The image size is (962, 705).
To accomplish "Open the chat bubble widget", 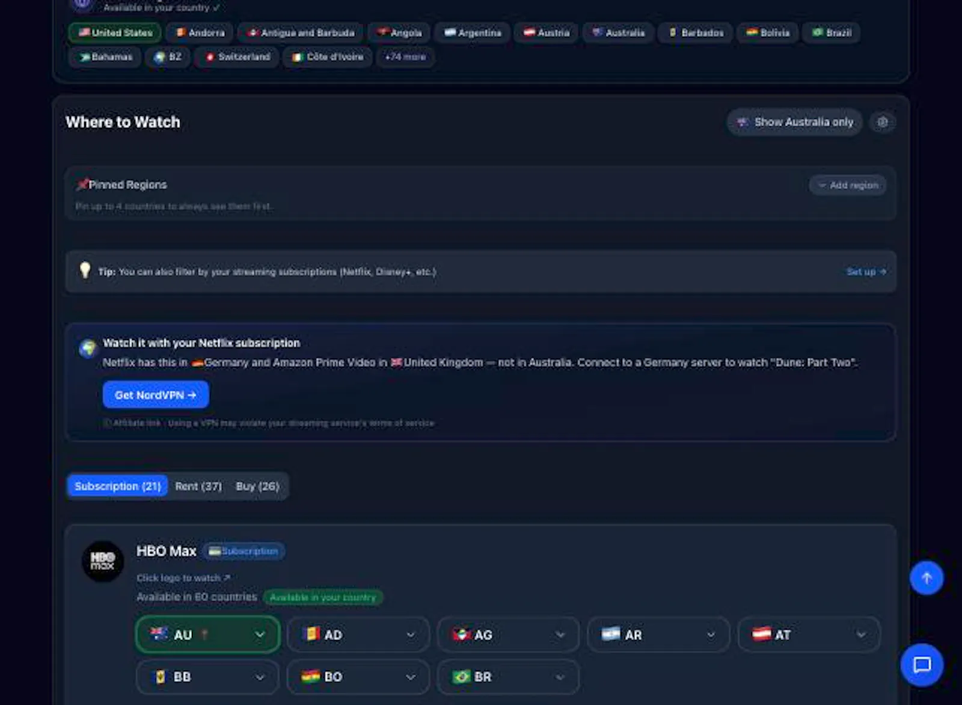I will click(x=922, y=665).
